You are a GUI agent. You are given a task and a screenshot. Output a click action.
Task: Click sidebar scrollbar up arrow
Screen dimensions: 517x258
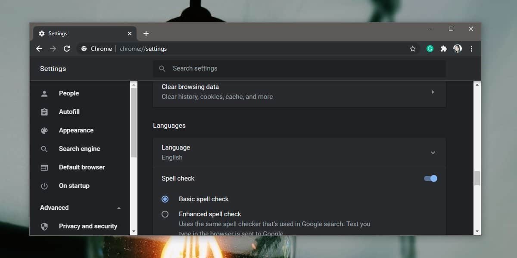click(x=134, y=85)
